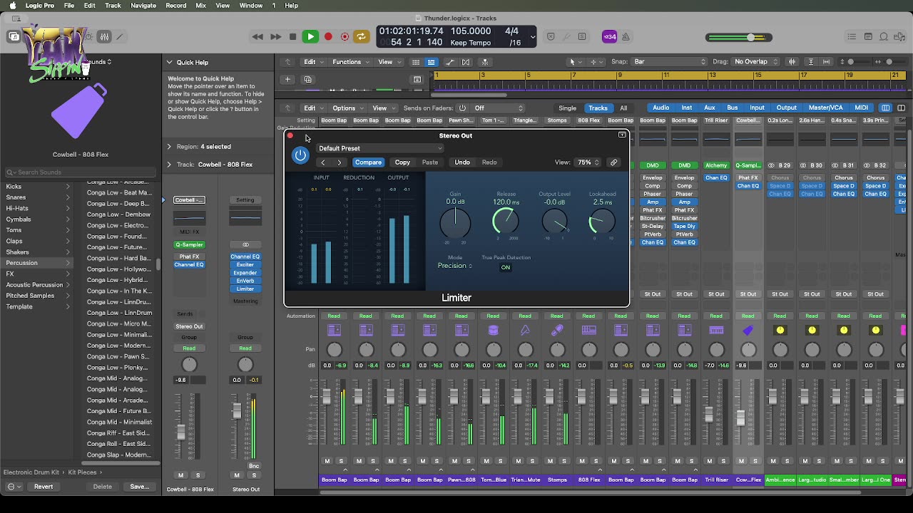Toggle True Peak Detection ON button
Image resolution: width=913 pixels, height=513 pixels.
pyautogui.click(x=505, y=267)
